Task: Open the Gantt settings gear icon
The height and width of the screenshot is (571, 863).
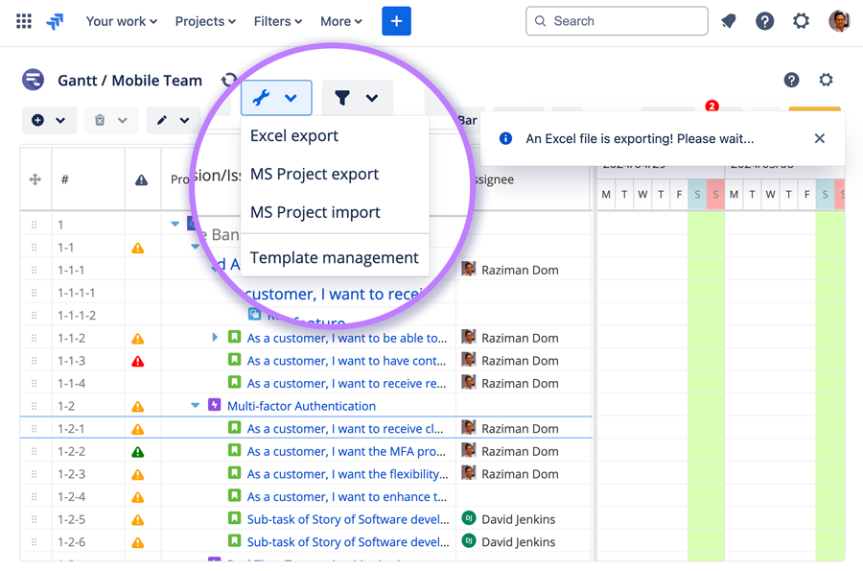Action: pos(826,80)
